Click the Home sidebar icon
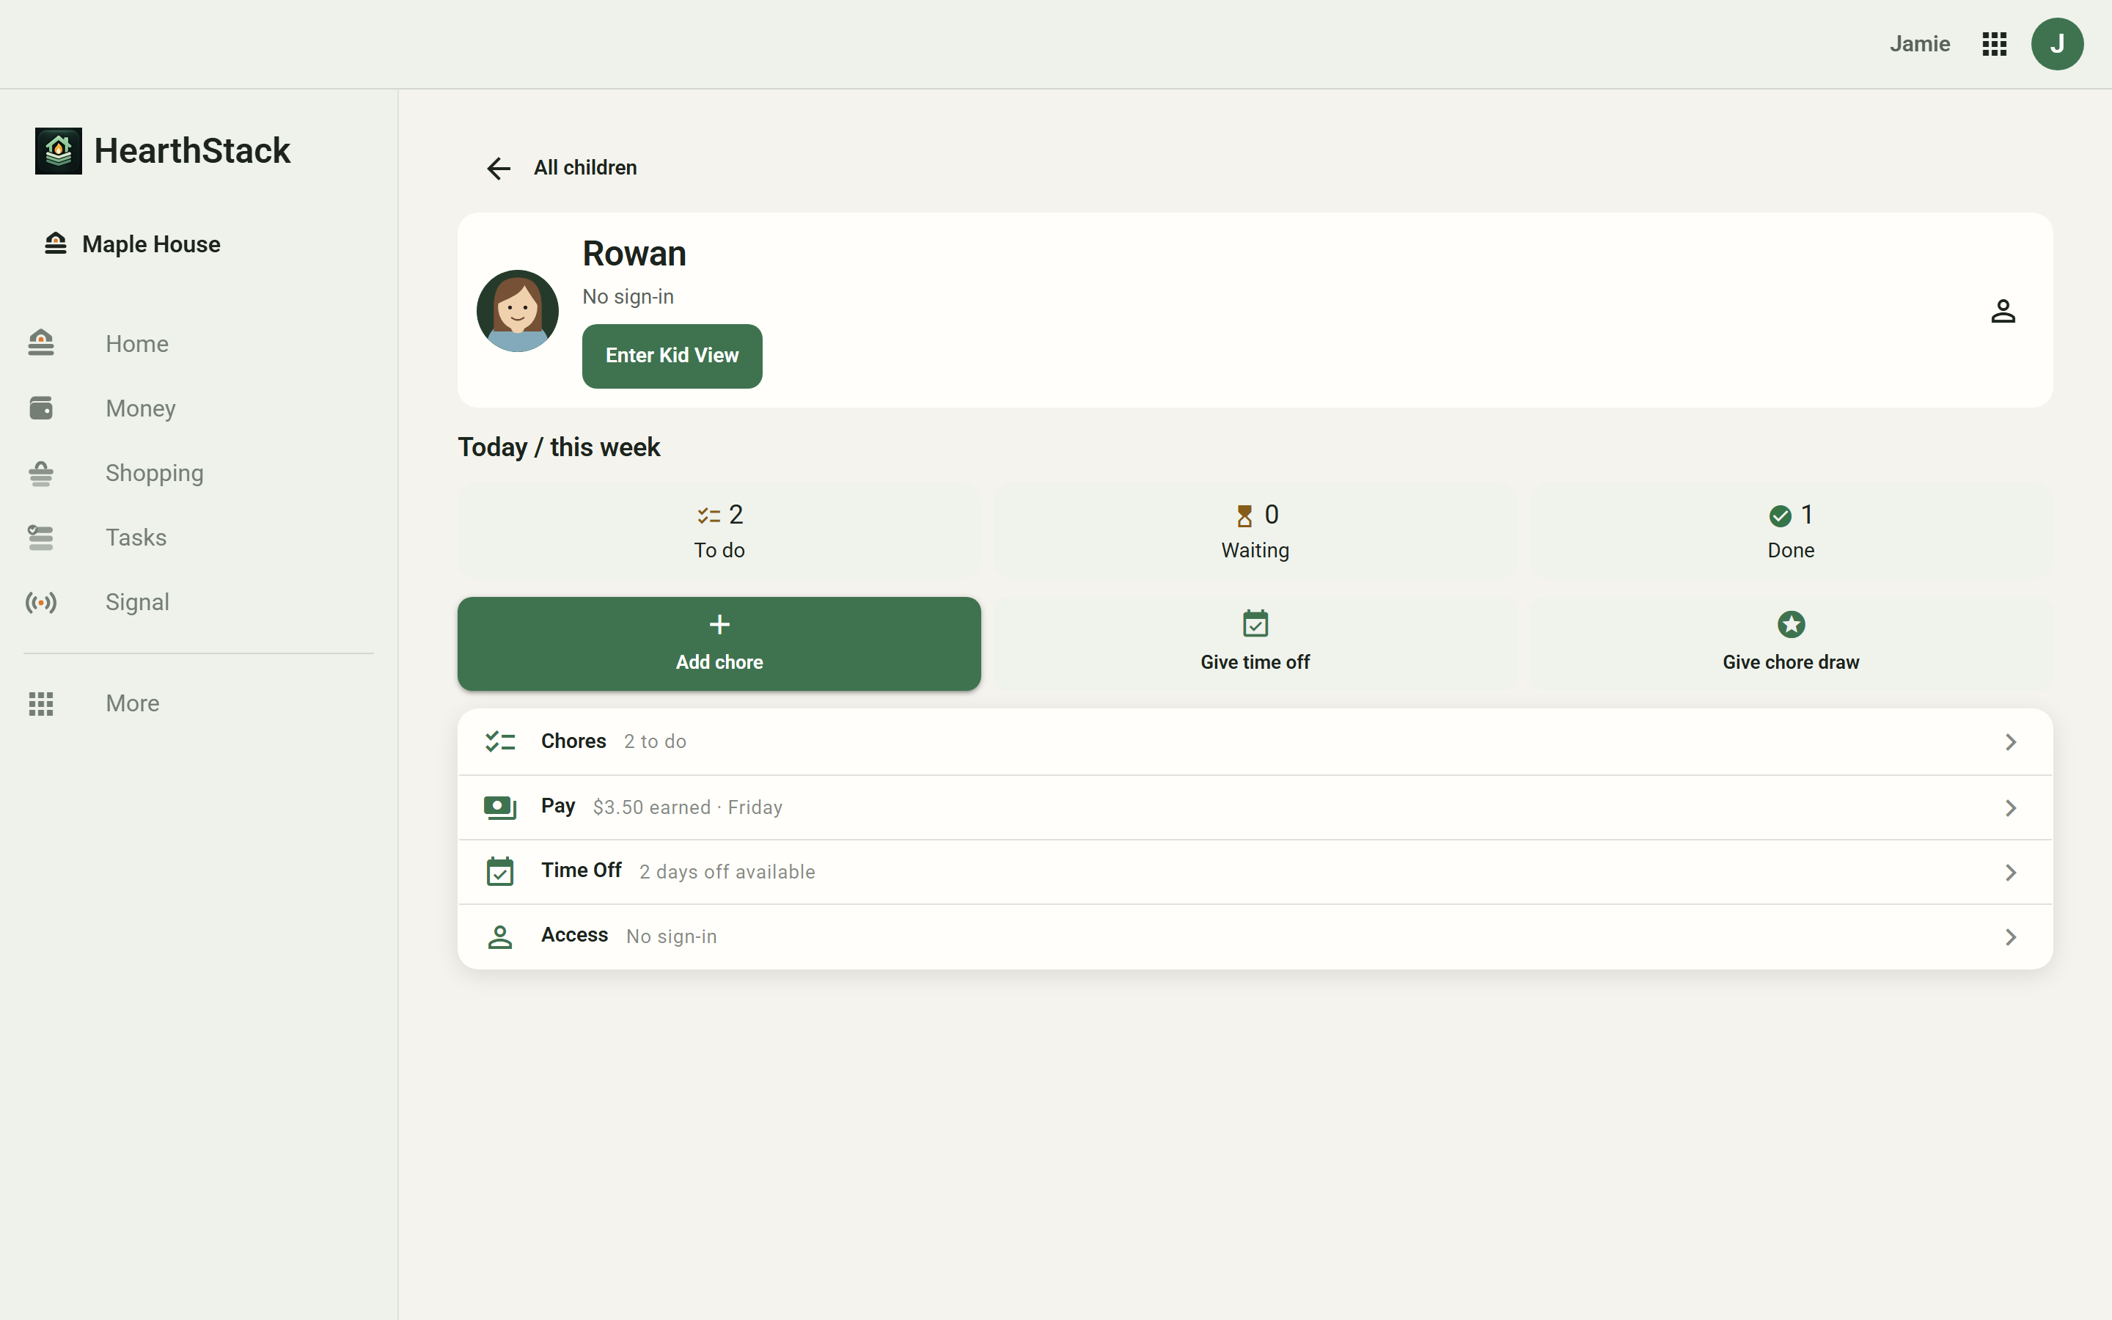2112x1320 pixels. (x=41, y=343)
